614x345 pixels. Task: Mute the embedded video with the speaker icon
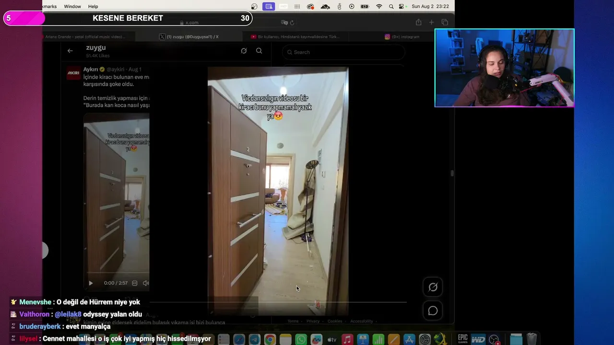pos(146,283)
